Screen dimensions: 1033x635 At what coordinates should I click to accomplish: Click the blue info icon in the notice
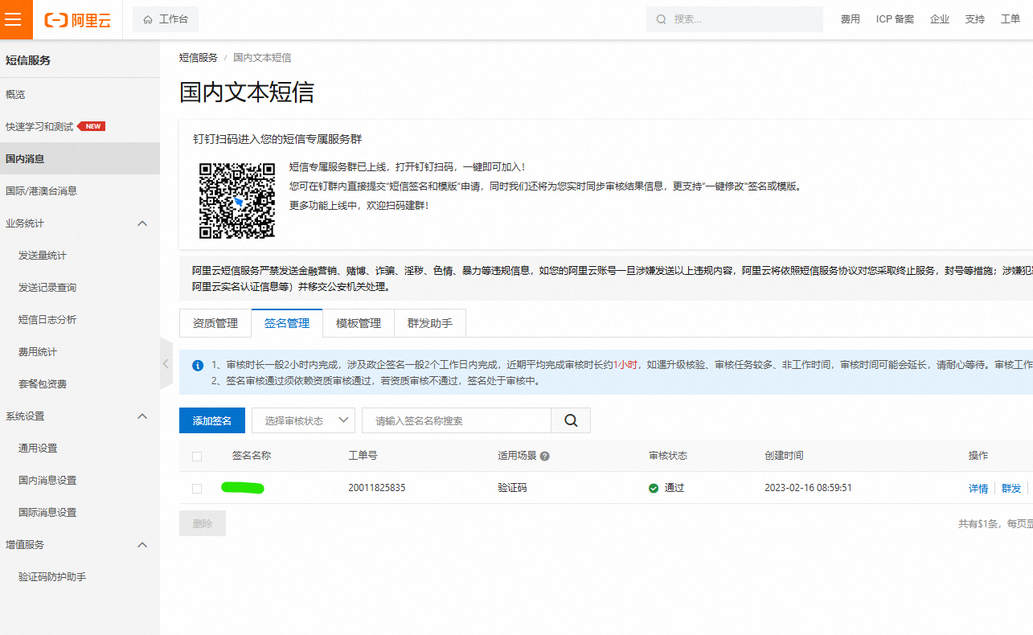(x=198, y=365)
